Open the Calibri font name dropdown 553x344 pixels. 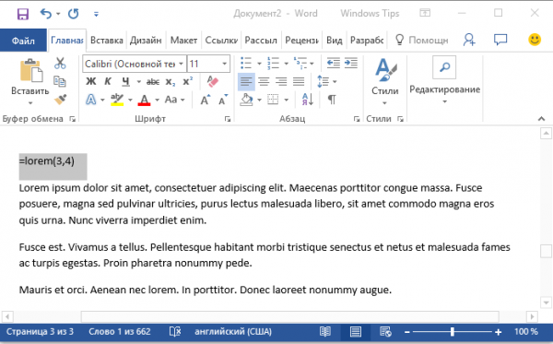point(181,64)
